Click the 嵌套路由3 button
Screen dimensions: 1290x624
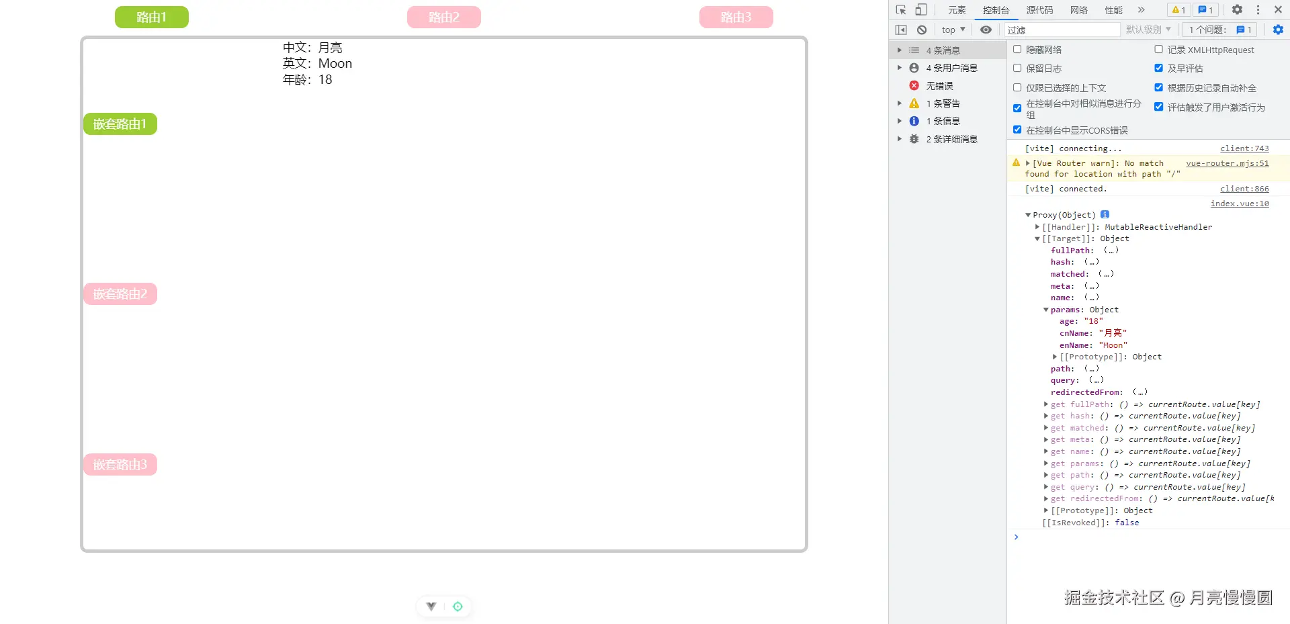coord(120,465)
